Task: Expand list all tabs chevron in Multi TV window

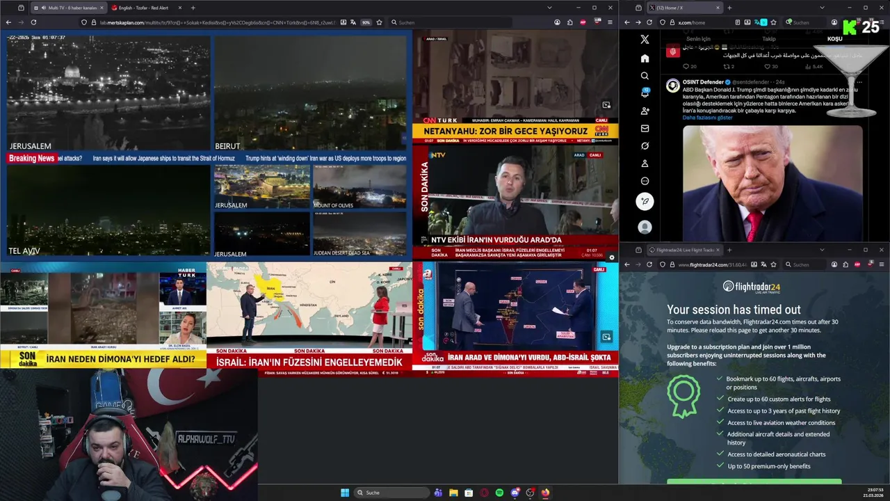Action: [549, 8]
